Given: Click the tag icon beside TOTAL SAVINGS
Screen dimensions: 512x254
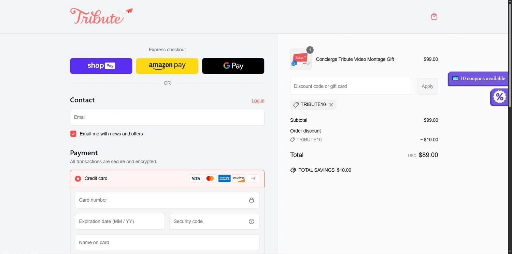Looking at the screenshot, I should (293, 170).
